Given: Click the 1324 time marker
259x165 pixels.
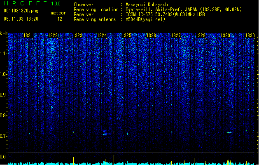Looking at the screenshot, I should [x=102, y=35].
